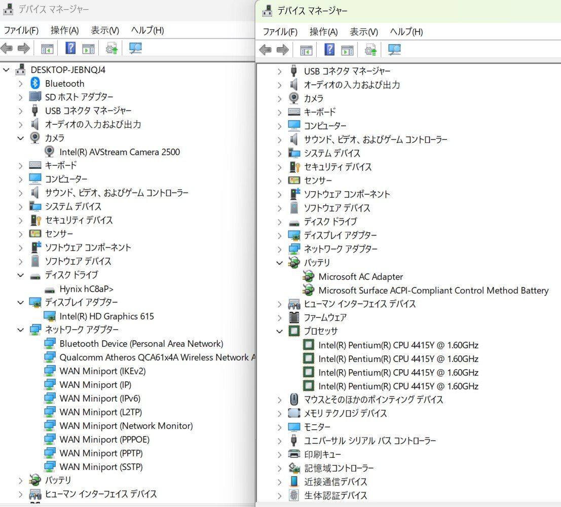This screenshot has width=561, height=507.
Task: Select WAN Miniport (PPPOE) entry
Action: (x=104, y=440)
